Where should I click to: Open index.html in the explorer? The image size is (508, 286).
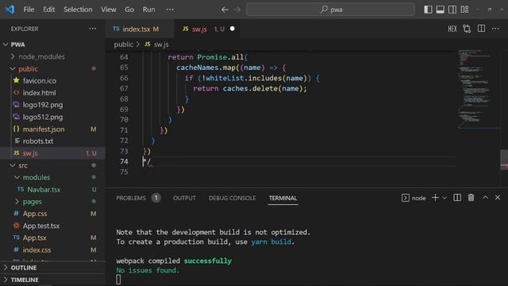[52, 93]
